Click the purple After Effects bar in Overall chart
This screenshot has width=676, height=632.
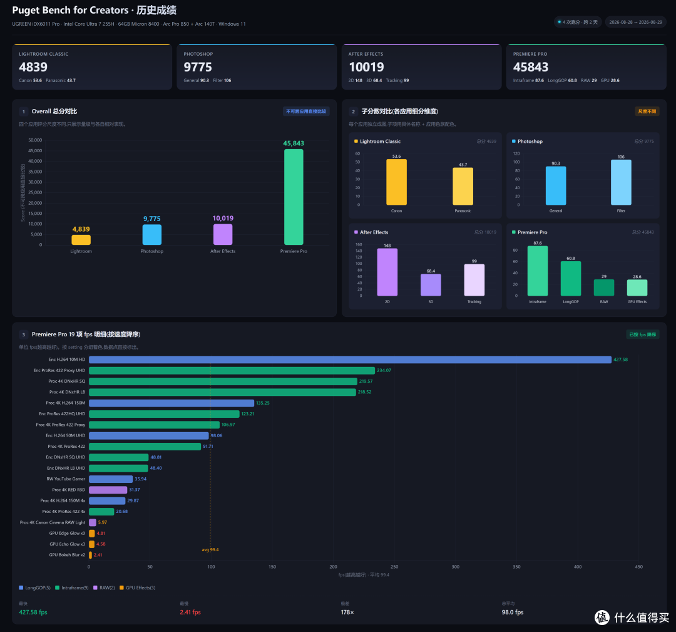223,234
